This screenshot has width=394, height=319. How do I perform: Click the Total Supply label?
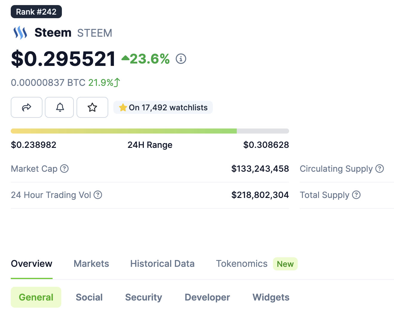coord(325,195)
